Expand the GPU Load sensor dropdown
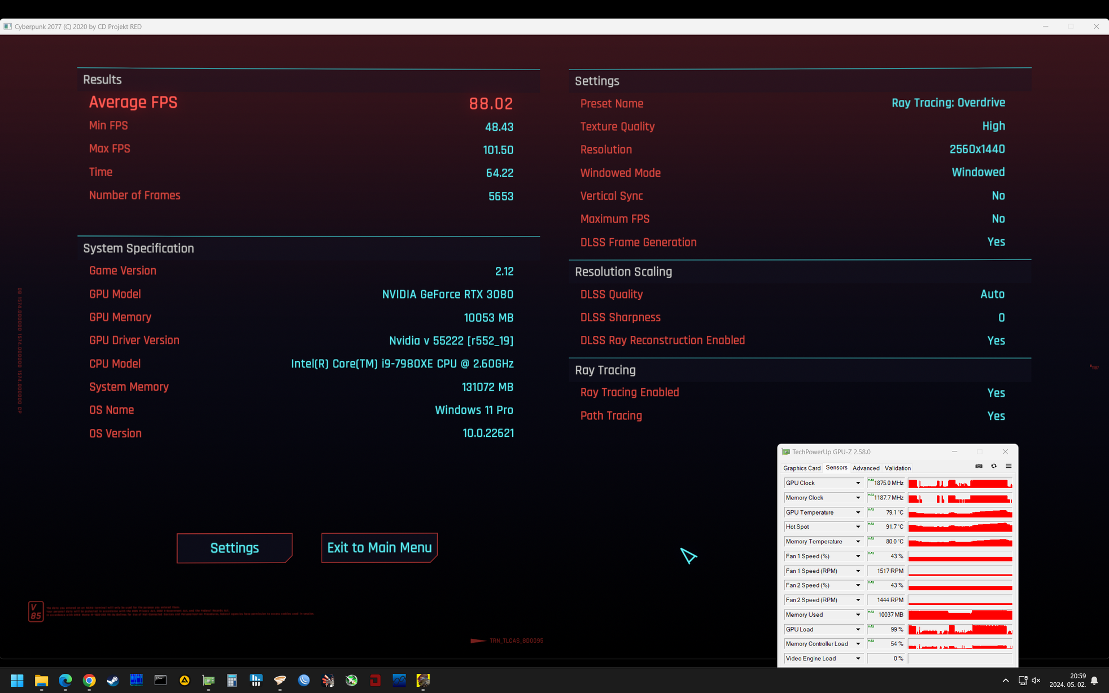This screenshot has width=1109, height=693. pyautogui.click(x=858, y=629)
